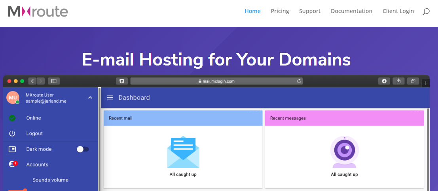Viewport: 438px width, 191px height.
Task: Click the dashboard right-side scrollbar
Action: pyautogui.click(x=428, y=150)
